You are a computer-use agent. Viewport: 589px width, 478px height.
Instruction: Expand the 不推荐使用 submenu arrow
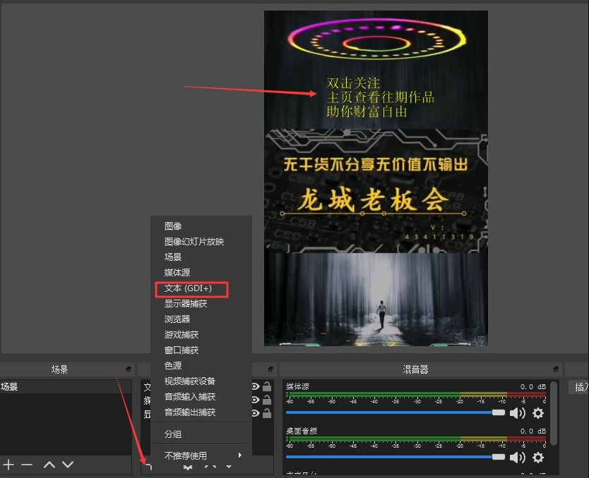240,455
